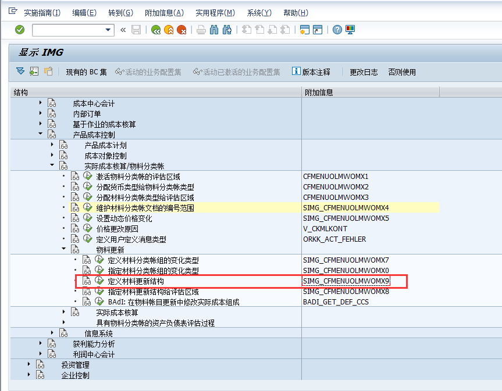Select the Save icon in the toolbar
The width and height of the screenshot is (502, 391).
135,30
